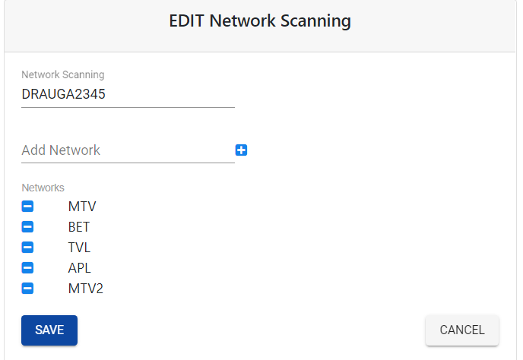Cancel editing the network scanning
Screen dimensions: 523x360
pyautogui.click(x=462, y=330)
